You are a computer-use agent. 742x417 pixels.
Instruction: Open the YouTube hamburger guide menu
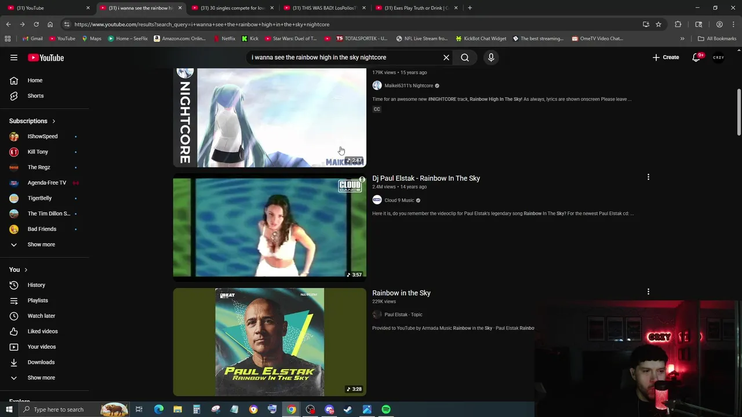(x=14, y=57)
